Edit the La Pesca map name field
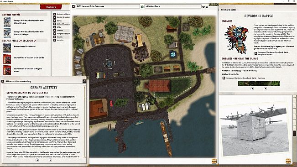 click(x=108, y=6)
